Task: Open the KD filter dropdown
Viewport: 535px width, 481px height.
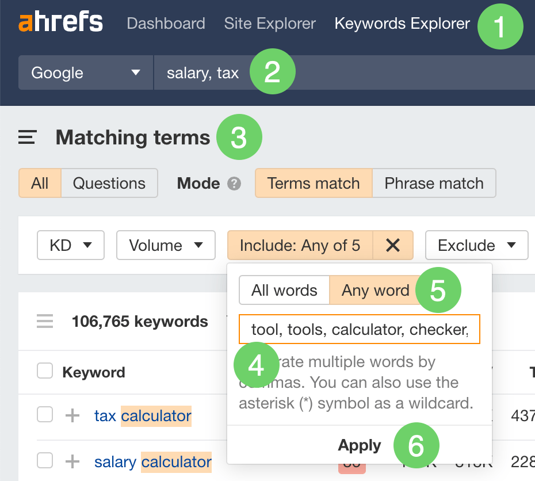Action: pyautogui.click(x=70, y=245)
